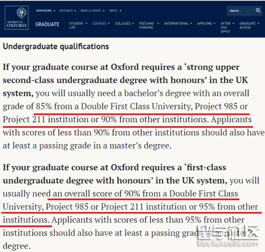This screenshot has width=265, height=252.
Task: Open the Graduate Access menu
Action: pos(247,25)
